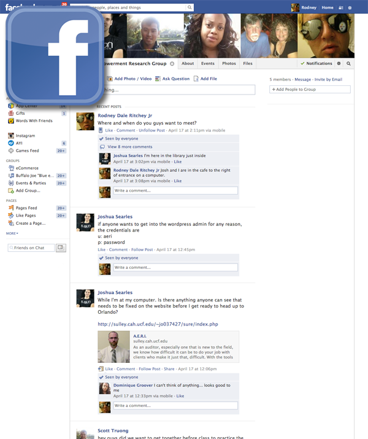The image size is (368, 439).
Task: Open account settings gear in top bar
Action: point(350,8)
